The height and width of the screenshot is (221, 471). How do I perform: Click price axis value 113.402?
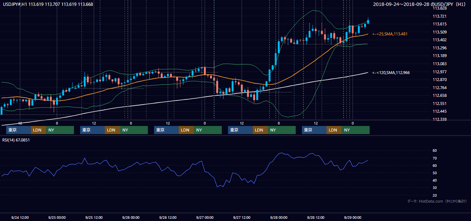click(x=439, y=40)
